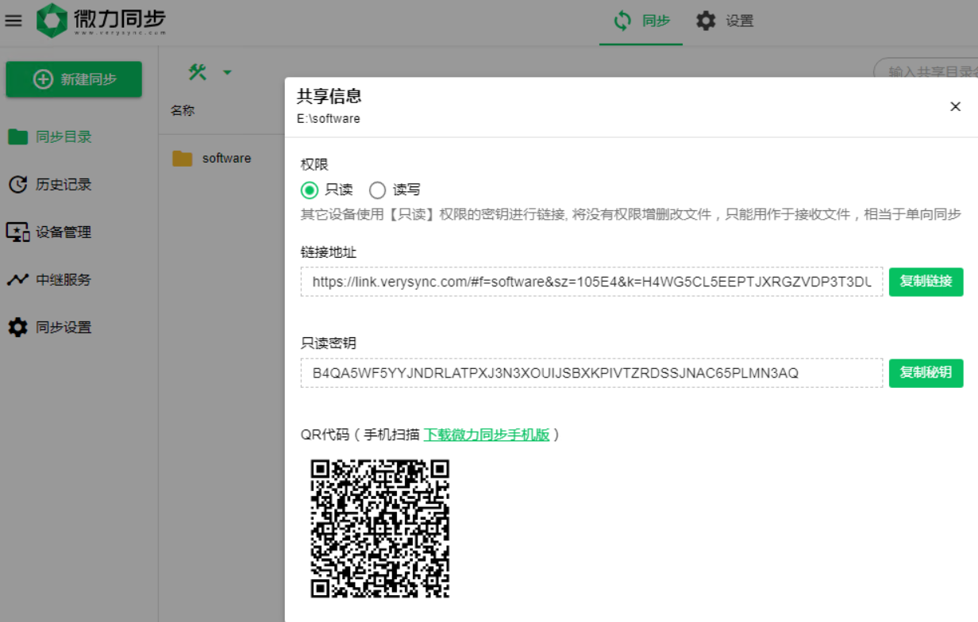Image resolution: width=978 pixels, height=622 pixels.
Task: Click the relay service chart icon
Action: click(x=17, y=280)
